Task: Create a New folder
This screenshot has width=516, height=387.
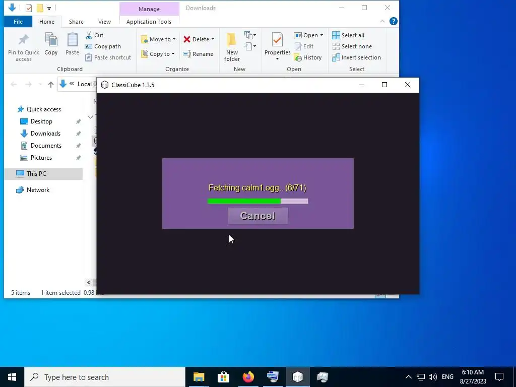Action: [x=232, y=47]
